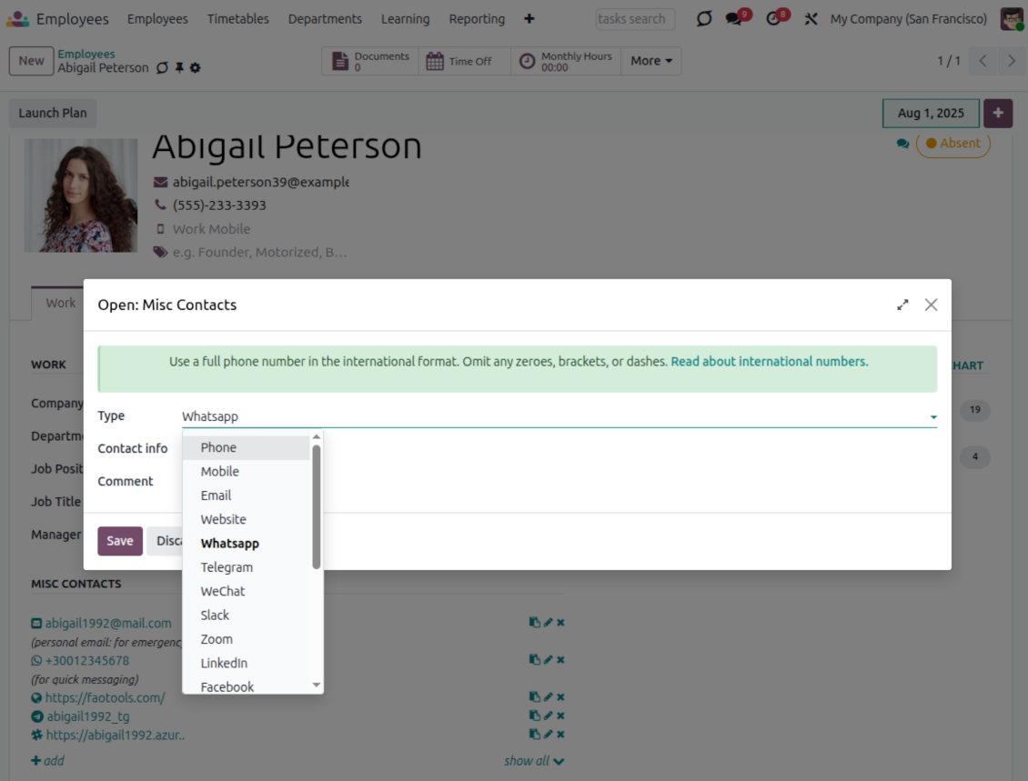Image resolution: width=1028 pixels, height=781 pixels.
Task: Expand the More actions dropdown
Action: pyautogui.click(x=651, y=61)
